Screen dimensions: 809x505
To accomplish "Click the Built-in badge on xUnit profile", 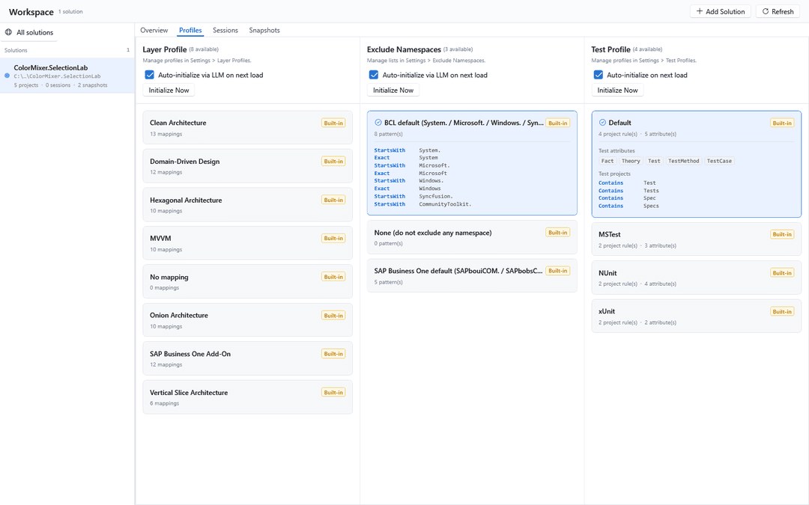I will (781, 312).
